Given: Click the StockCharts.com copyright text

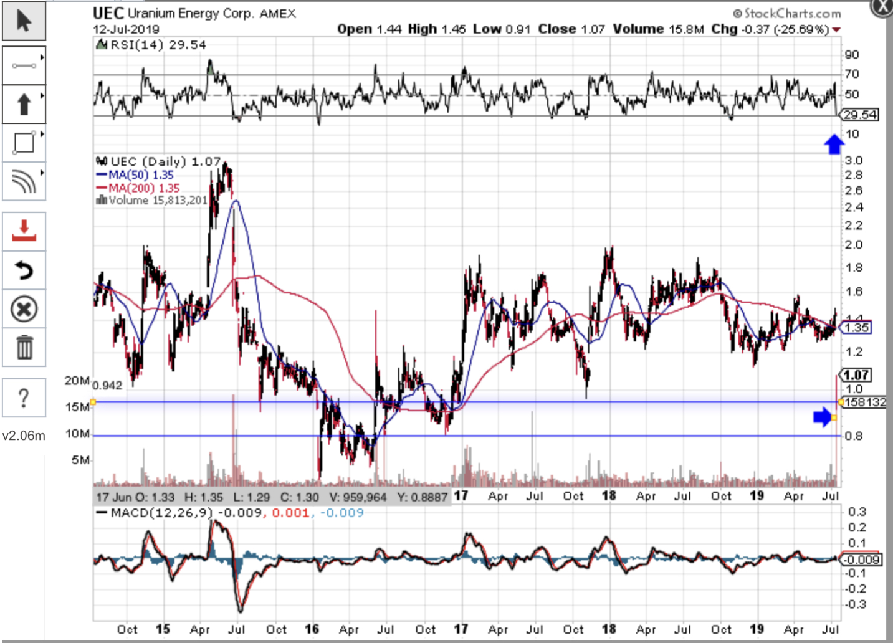Looking at the screenshot, I should [x=786, y=13].
